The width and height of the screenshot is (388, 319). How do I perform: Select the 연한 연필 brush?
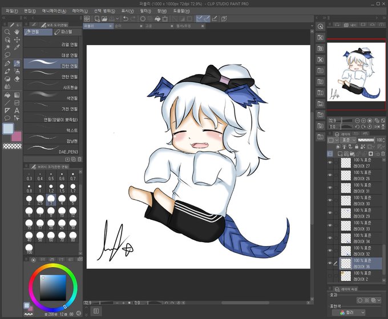[x=51, y=75]
